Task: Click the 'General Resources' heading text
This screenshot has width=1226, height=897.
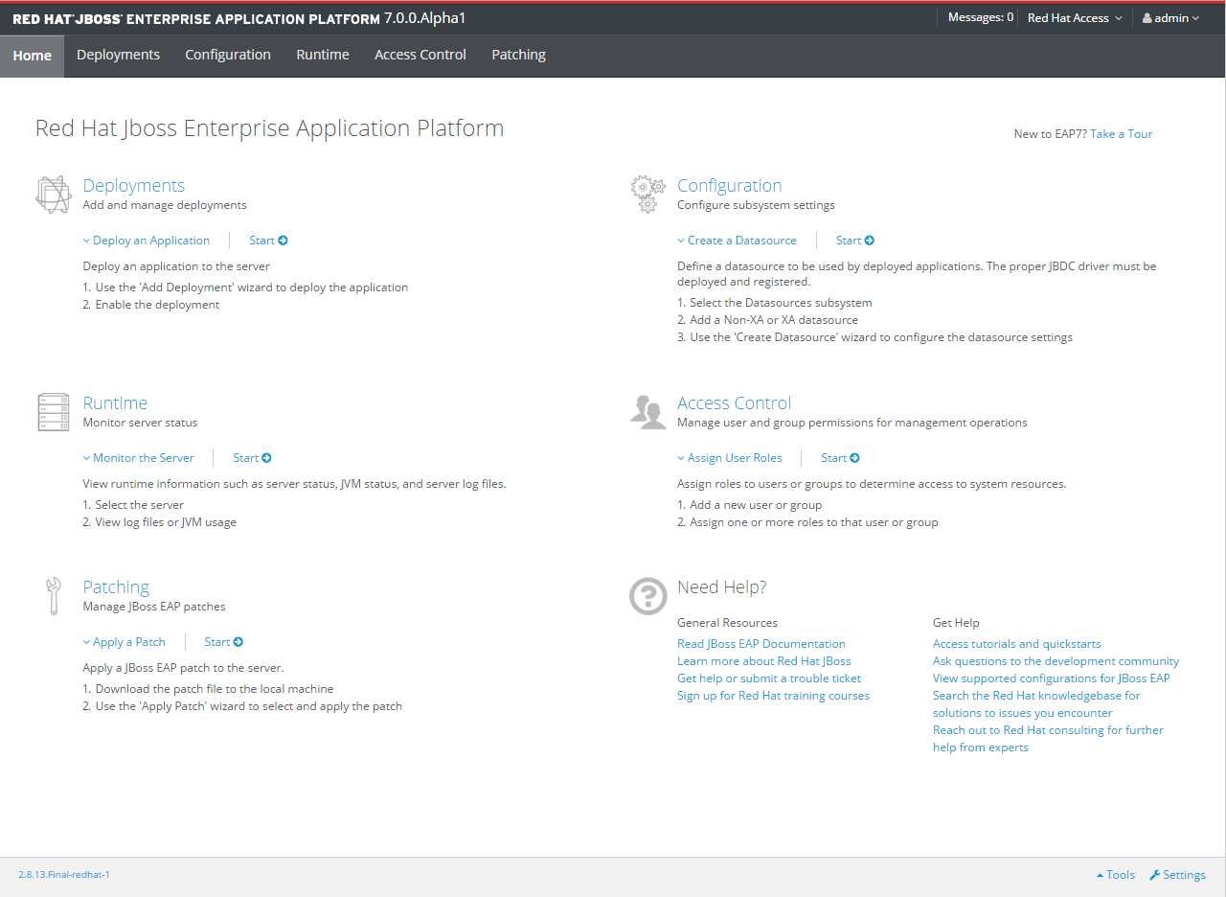Action: (728, 623)
